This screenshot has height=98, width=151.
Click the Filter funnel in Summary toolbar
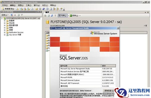click(x=55, y=15)
